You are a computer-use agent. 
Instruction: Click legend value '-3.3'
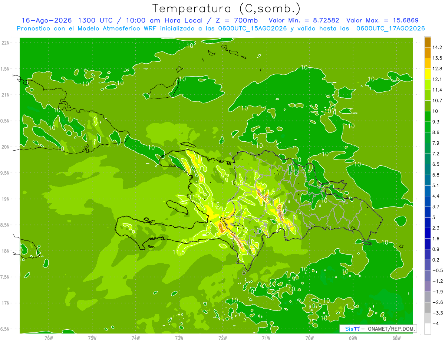pyautogui.click(x=438, y=313)
